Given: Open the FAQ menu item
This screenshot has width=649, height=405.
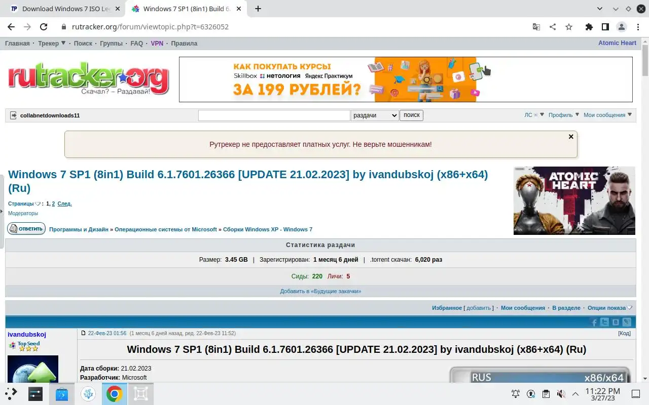Looking at the screenshot, I should click(137, 44).
